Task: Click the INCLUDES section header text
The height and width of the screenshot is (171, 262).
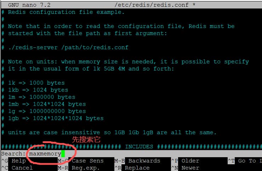Action: [139, 147]
